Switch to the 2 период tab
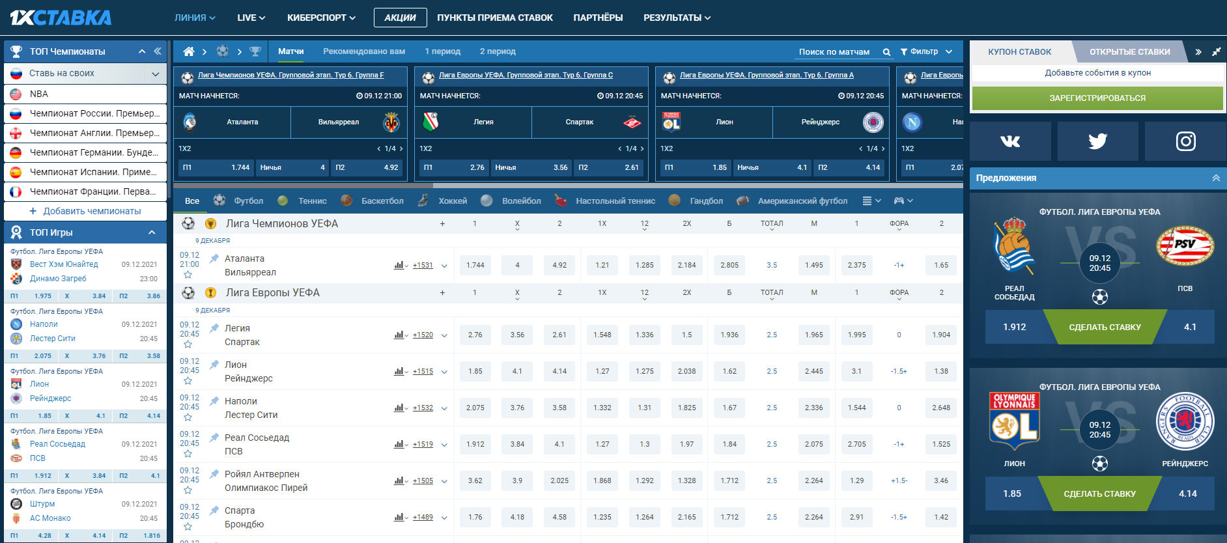Image resolution: width=1227 pixels, height=543 pixels. [498, 51]
